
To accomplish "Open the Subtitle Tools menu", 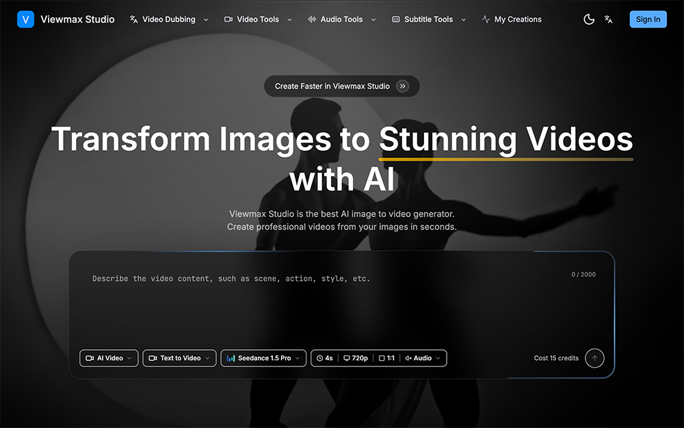I will (428, 19).
